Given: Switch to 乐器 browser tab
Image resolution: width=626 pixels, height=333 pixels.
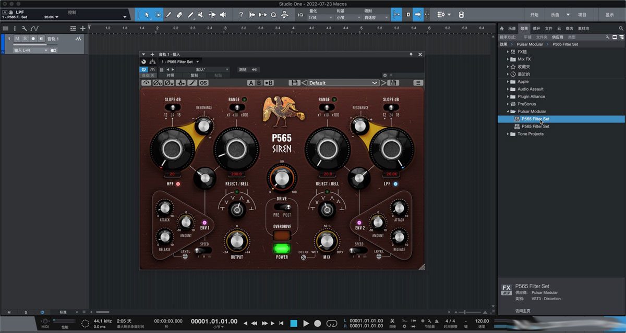Looking at the screenshot, I should pos(512,29).
